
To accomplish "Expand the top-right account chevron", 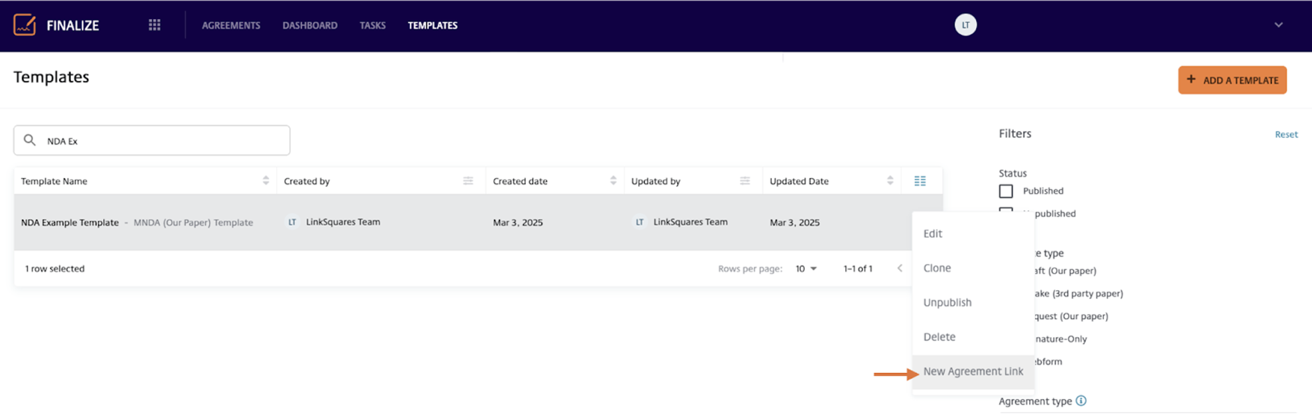I will tap(1278, 25).
